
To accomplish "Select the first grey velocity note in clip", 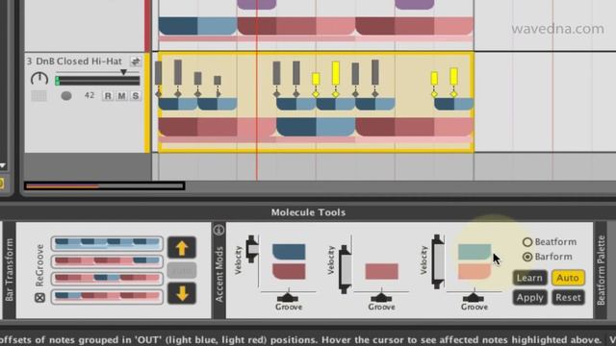I will 158,73.
